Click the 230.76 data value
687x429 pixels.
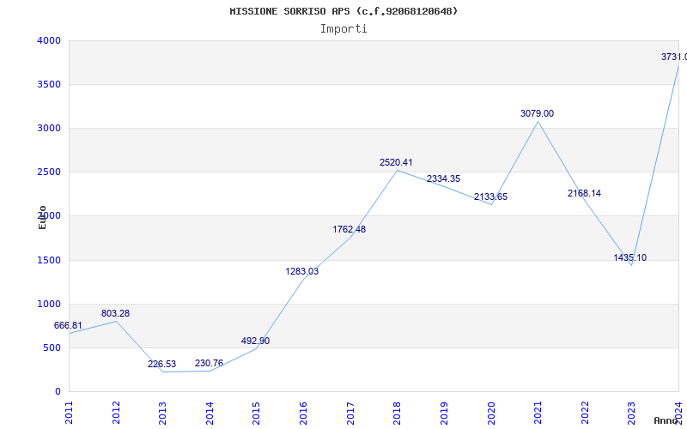[x=209, y=363]
